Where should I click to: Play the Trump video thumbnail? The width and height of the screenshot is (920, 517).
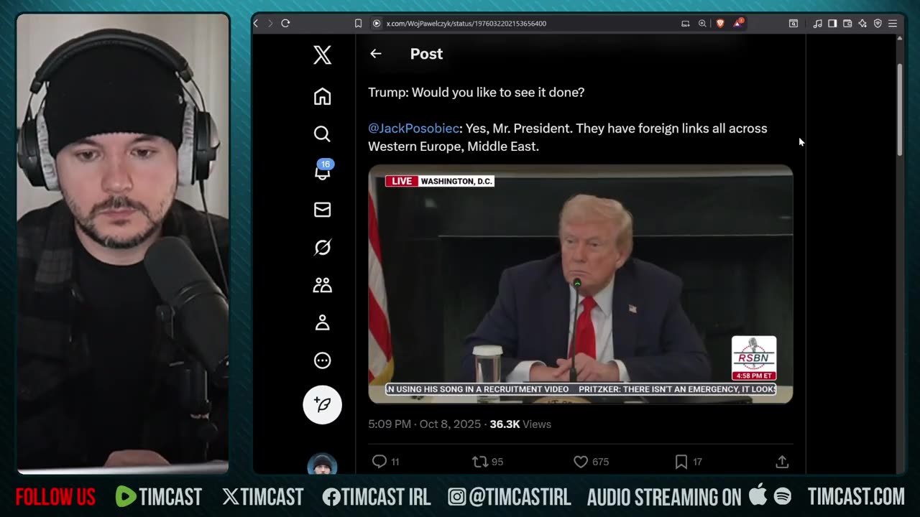[x=581, y=284]
